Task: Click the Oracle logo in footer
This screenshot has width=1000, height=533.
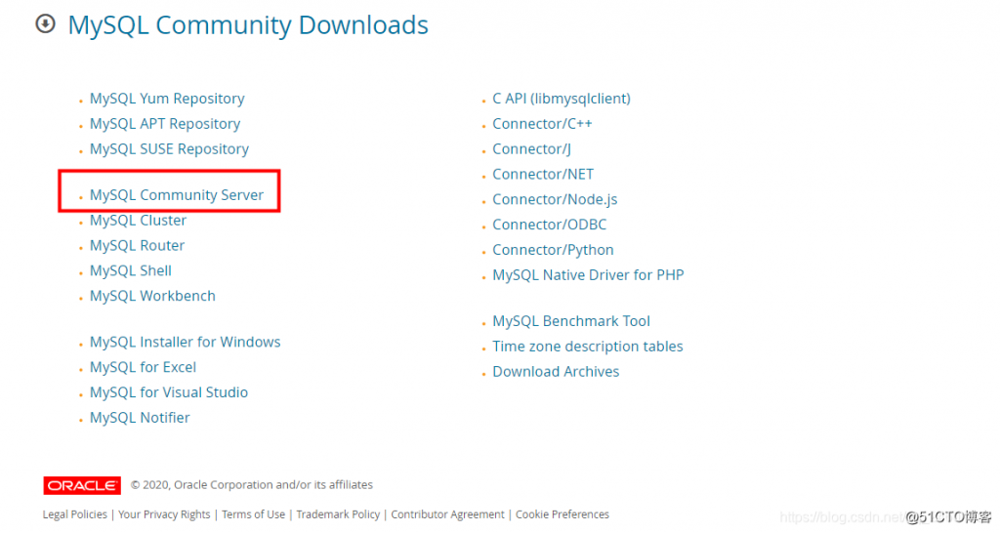Action: tap(82, 485)
